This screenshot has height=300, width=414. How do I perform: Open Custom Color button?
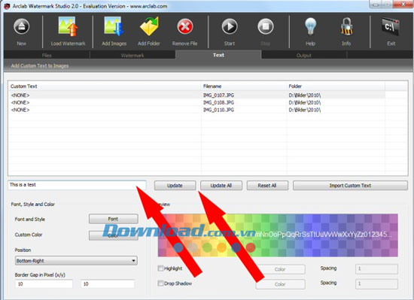(x=113, y=235)
